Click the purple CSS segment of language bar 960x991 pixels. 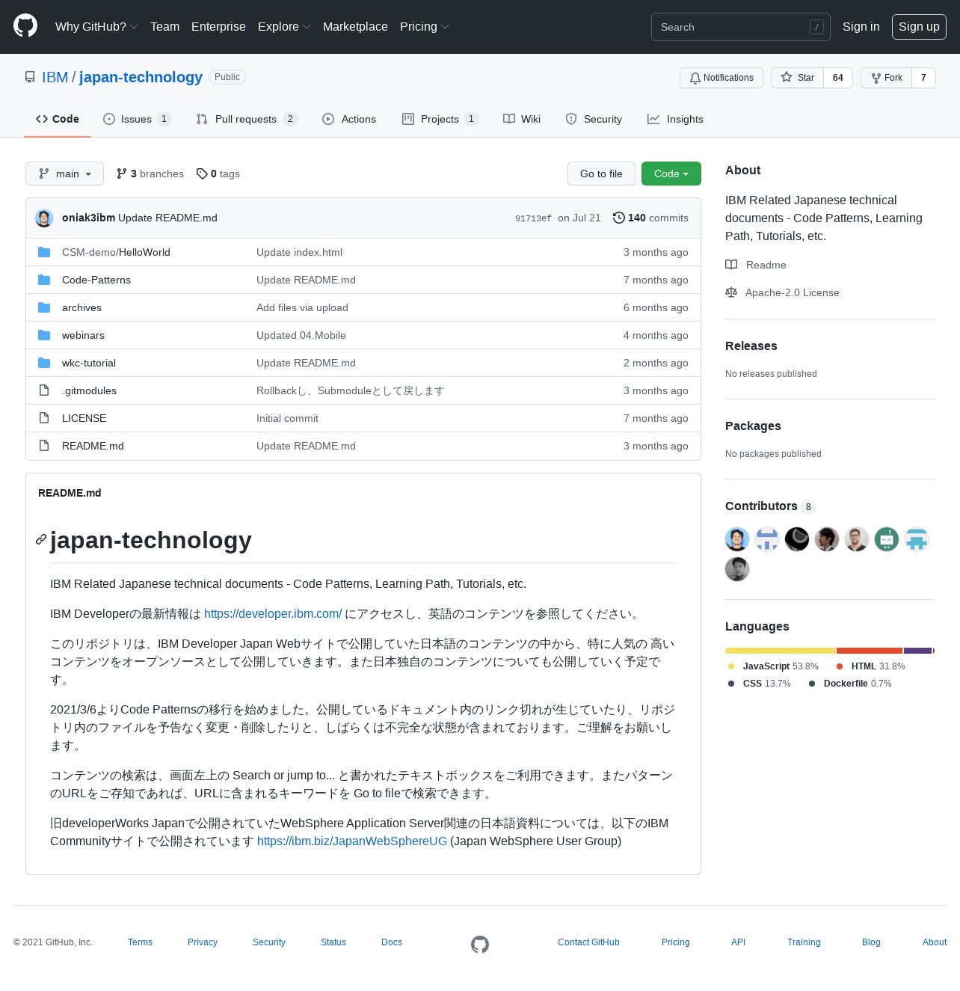[x=917, y=651]
